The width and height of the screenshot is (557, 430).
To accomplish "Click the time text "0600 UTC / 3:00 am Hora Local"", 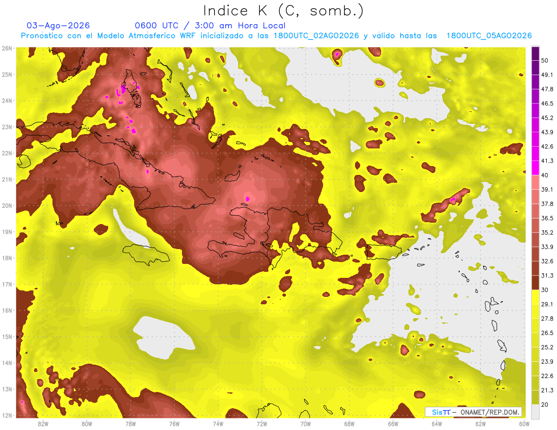I will (210, 26).
